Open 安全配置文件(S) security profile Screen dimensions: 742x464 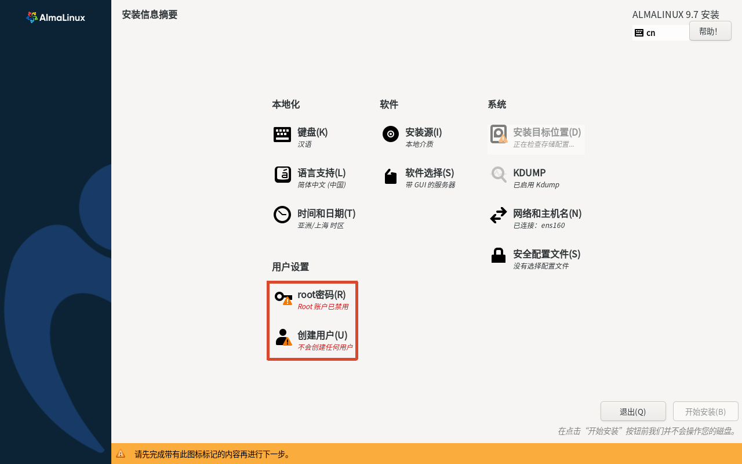pos(536,259)
